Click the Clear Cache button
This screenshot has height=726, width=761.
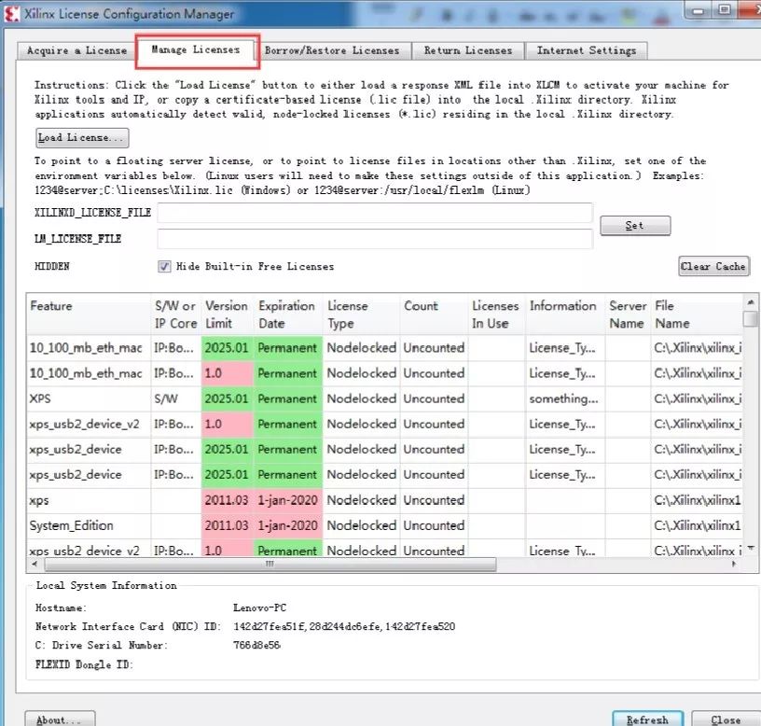point(713,266)
